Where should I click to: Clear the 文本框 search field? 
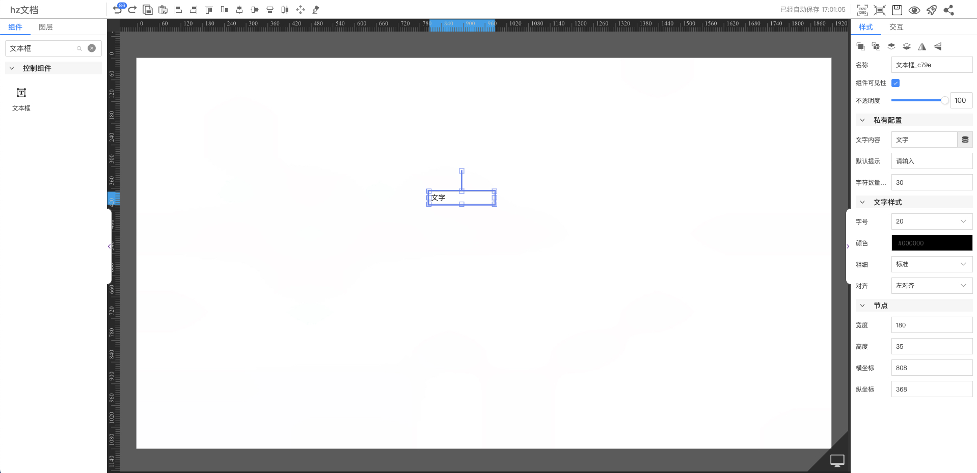click(92, 48)
